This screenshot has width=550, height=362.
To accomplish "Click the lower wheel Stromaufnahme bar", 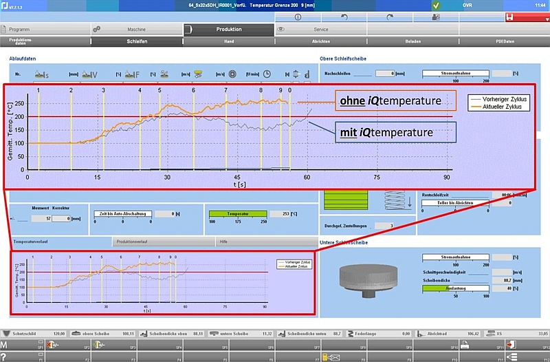I will pos(456,257).
